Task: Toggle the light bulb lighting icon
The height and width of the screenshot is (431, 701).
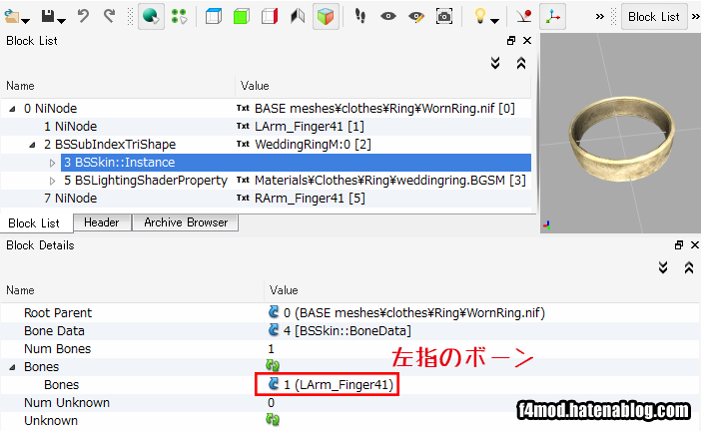Action: [x=479, y=16]
